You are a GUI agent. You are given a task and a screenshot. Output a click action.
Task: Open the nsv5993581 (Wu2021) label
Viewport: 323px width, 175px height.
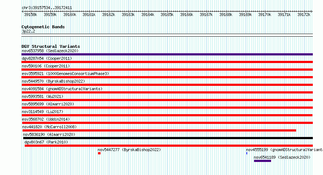42,96
